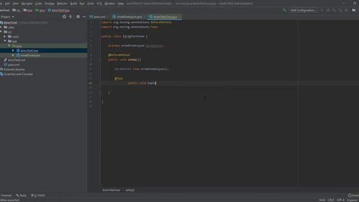359x202 pixels.
Task: Close the pom.xml editor tab
Action: pos(108,17)
